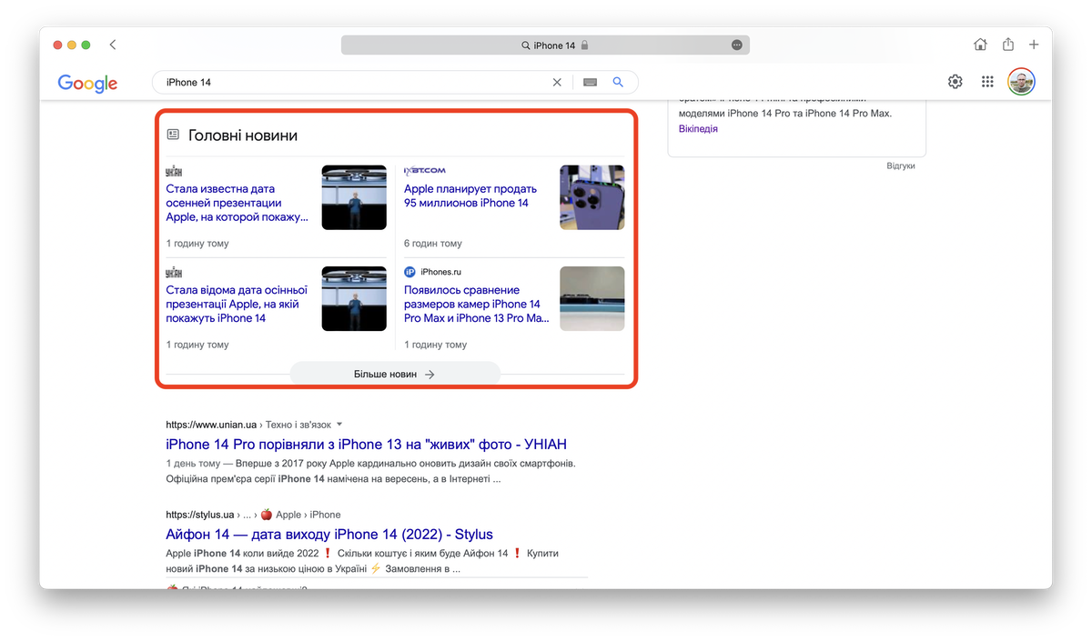This screenshot has height=641, width=1092.
Task: Click the Share icon in the toolbar
Action: (1007, 45)
